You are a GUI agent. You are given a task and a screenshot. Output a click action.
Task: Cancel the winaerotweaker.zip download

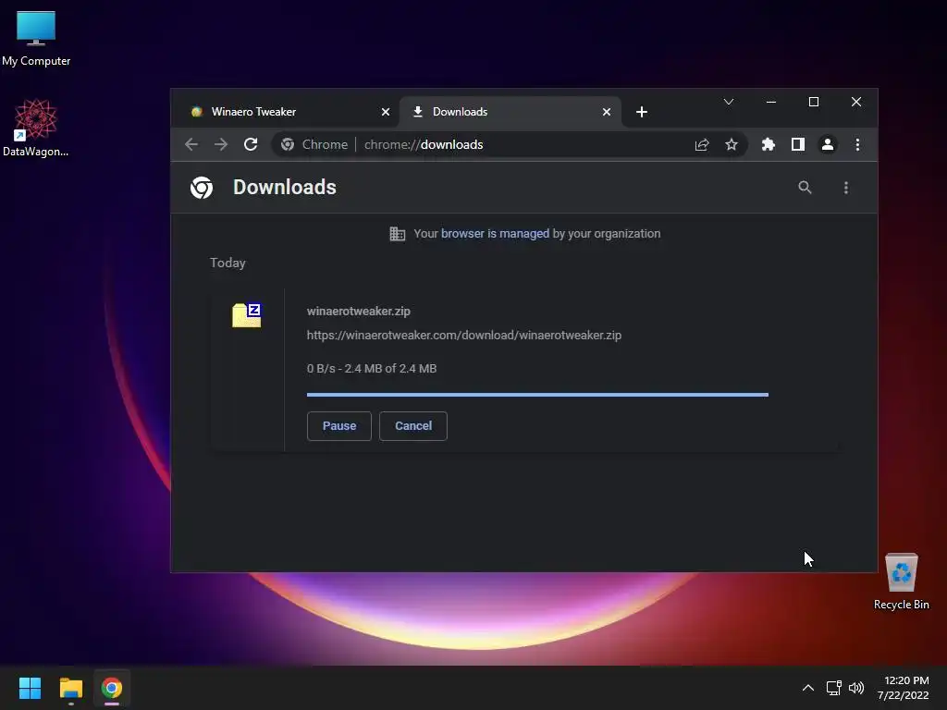pos(413,425)
